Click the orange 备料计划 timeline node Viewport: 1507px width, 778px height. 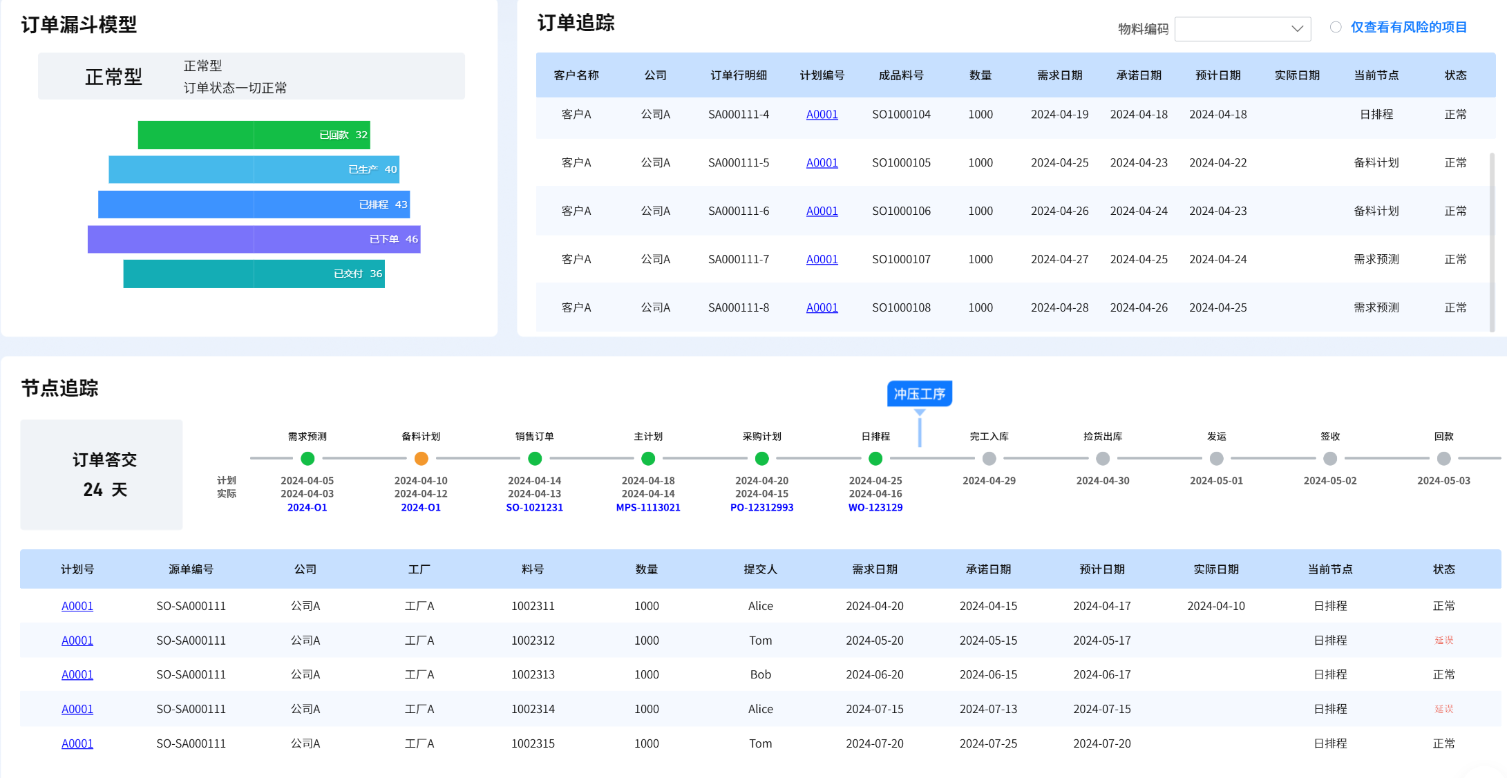pos(421,458)
